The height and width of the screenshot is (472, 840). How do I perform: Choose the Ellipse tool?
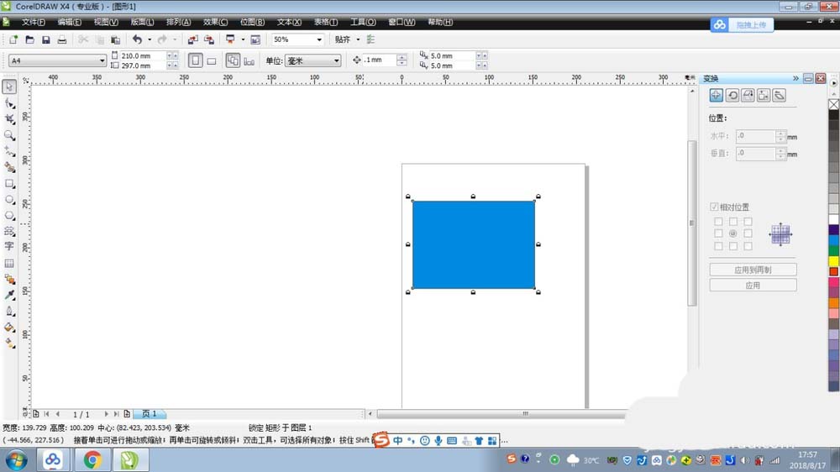pyautogui.click(x=9, y=199)
